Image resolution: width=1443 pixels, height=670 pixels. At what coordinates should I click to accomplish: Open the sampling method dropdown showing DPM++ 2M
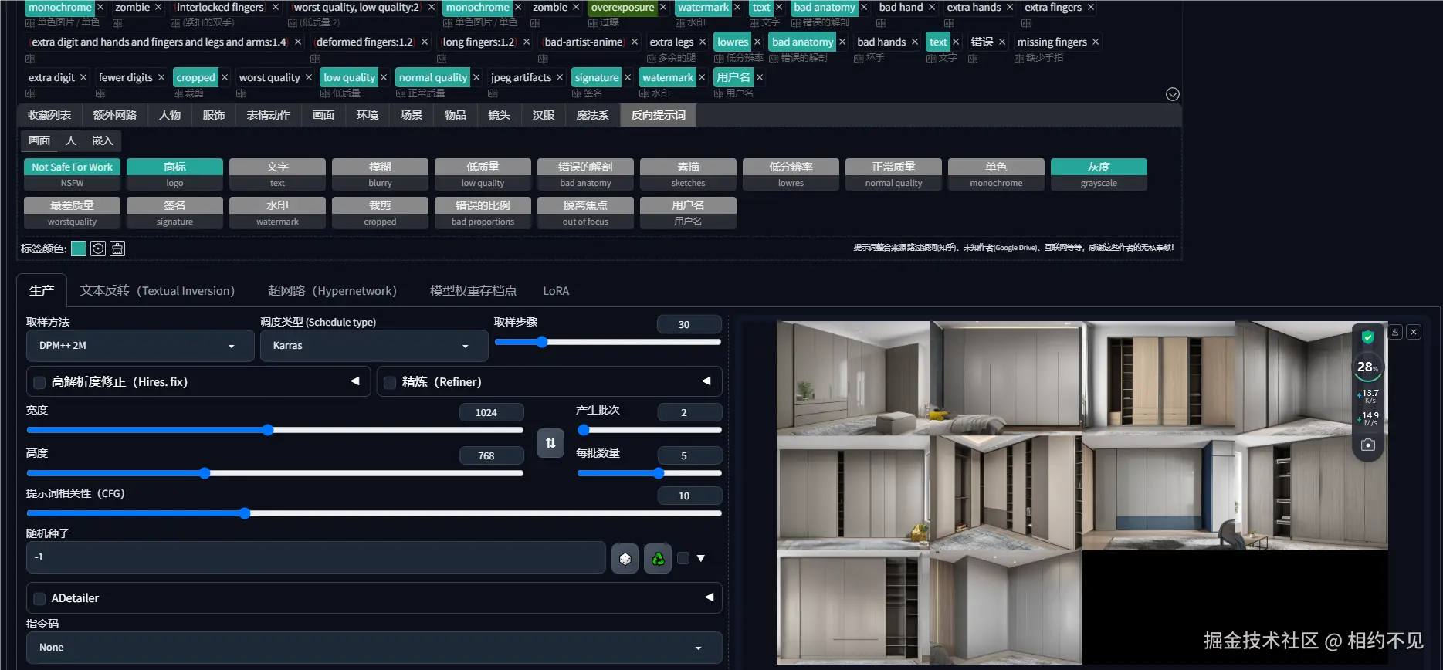coord(140,346)
